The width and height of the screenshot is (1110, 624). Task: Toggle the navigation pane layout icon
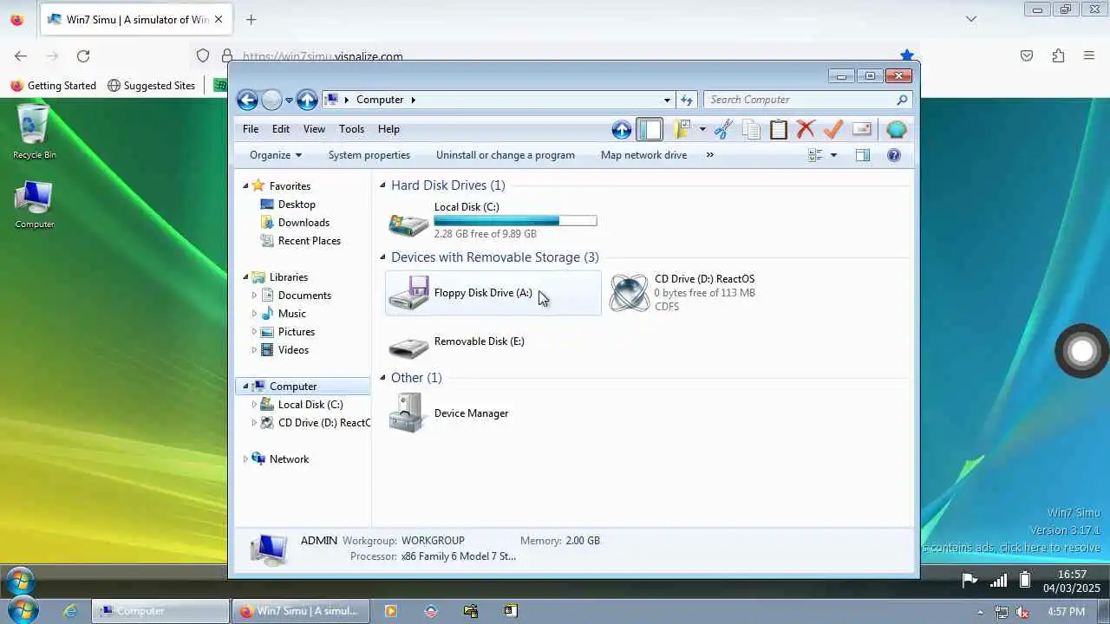tap(650, 130)
